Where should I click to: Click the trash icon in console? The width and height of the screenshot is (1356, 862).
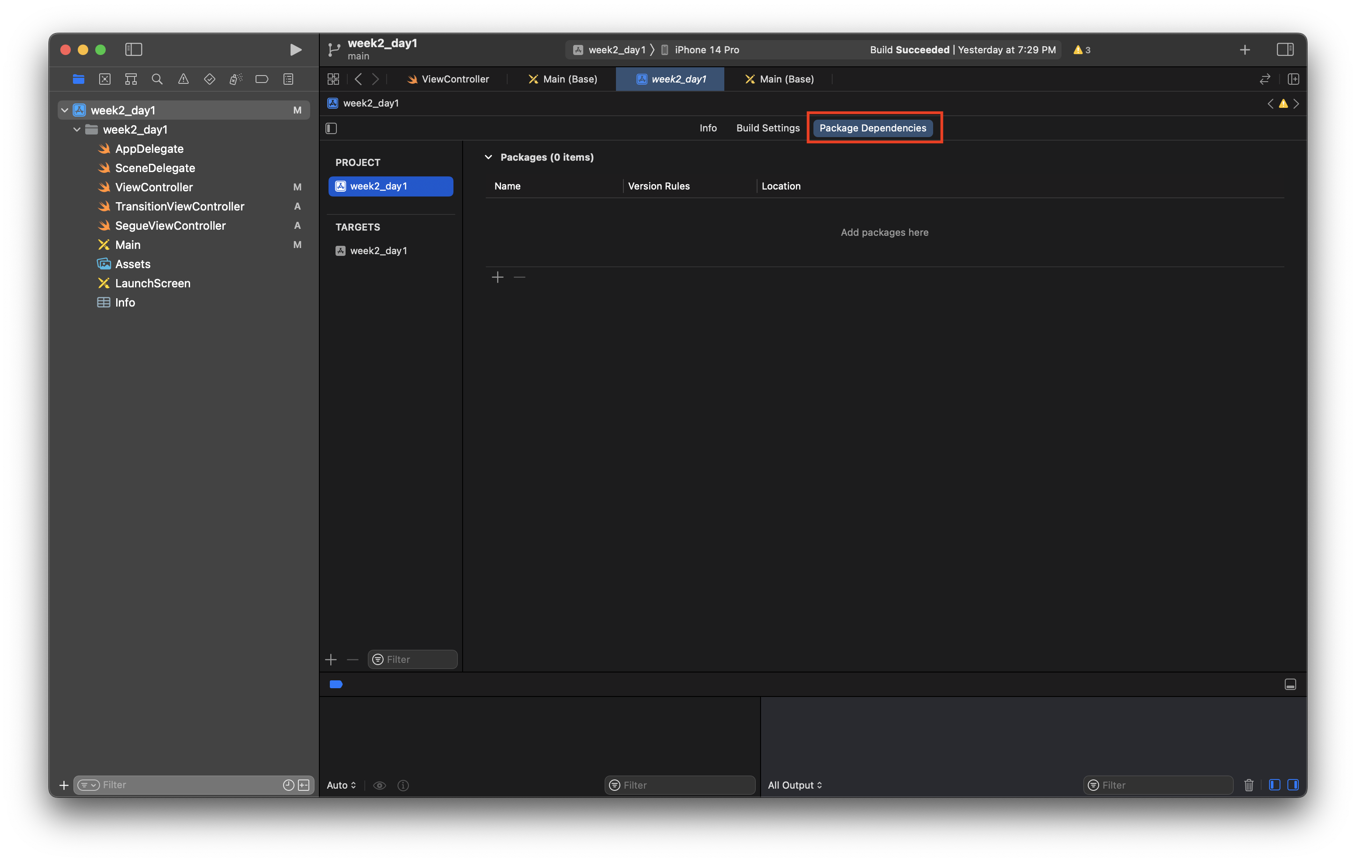pos(1249,785)
